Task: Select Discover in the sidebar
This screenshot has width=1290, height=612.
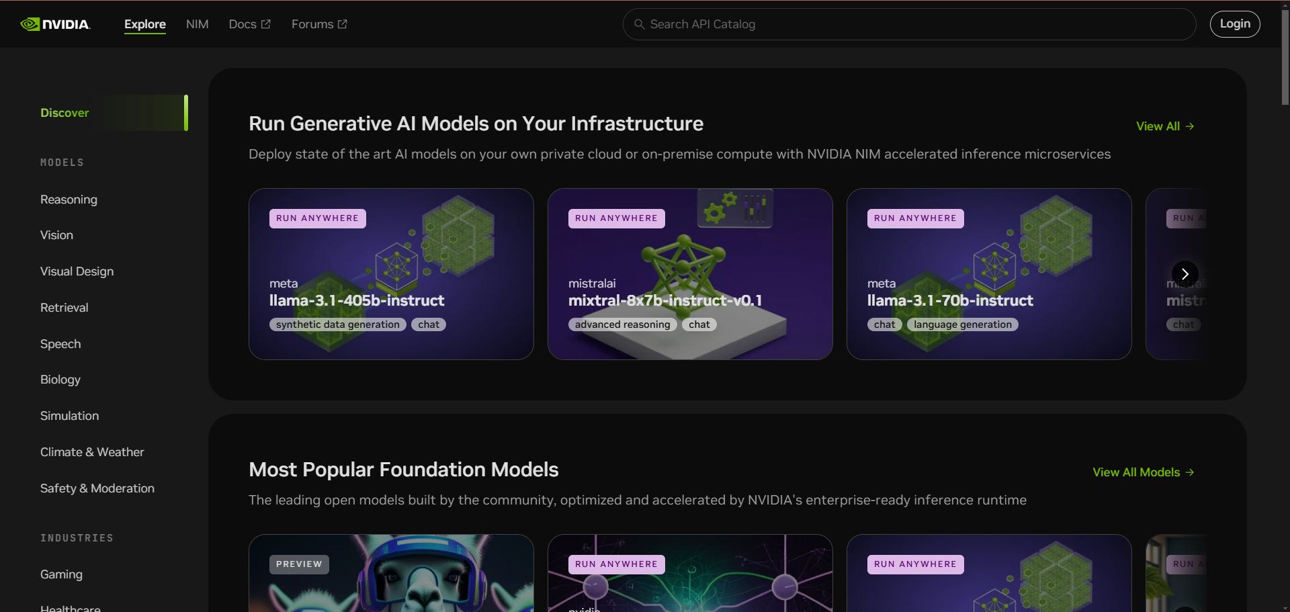Action: tap(113, 113)
